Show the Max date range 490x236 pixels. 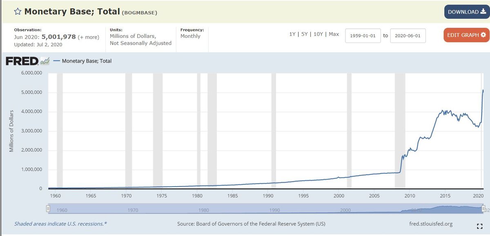[334, 34]
